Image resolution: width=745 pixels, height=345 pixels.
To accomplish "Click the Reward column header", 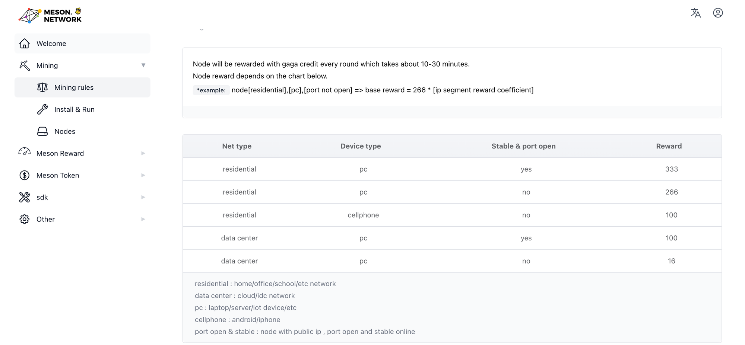I will pos(669,146).
